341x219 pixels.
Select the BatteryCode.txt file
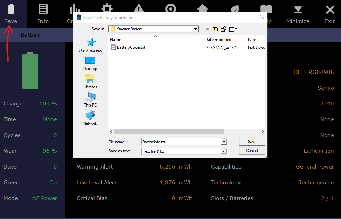(x=131, y=47)
